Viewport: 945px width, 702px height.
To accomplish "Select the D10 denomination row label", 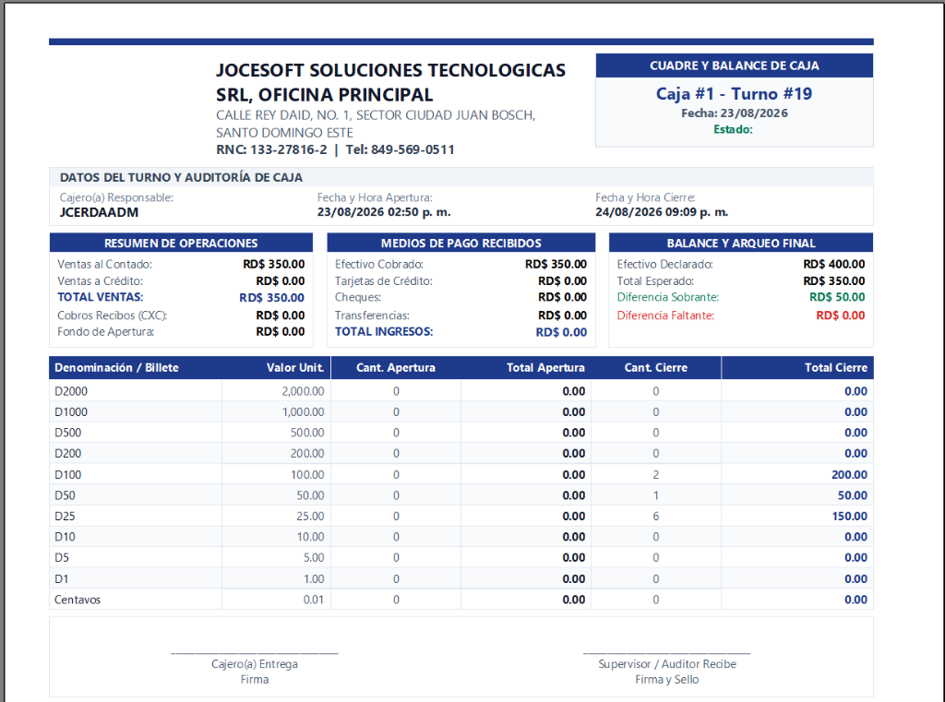I will click(x=66, y=537).
